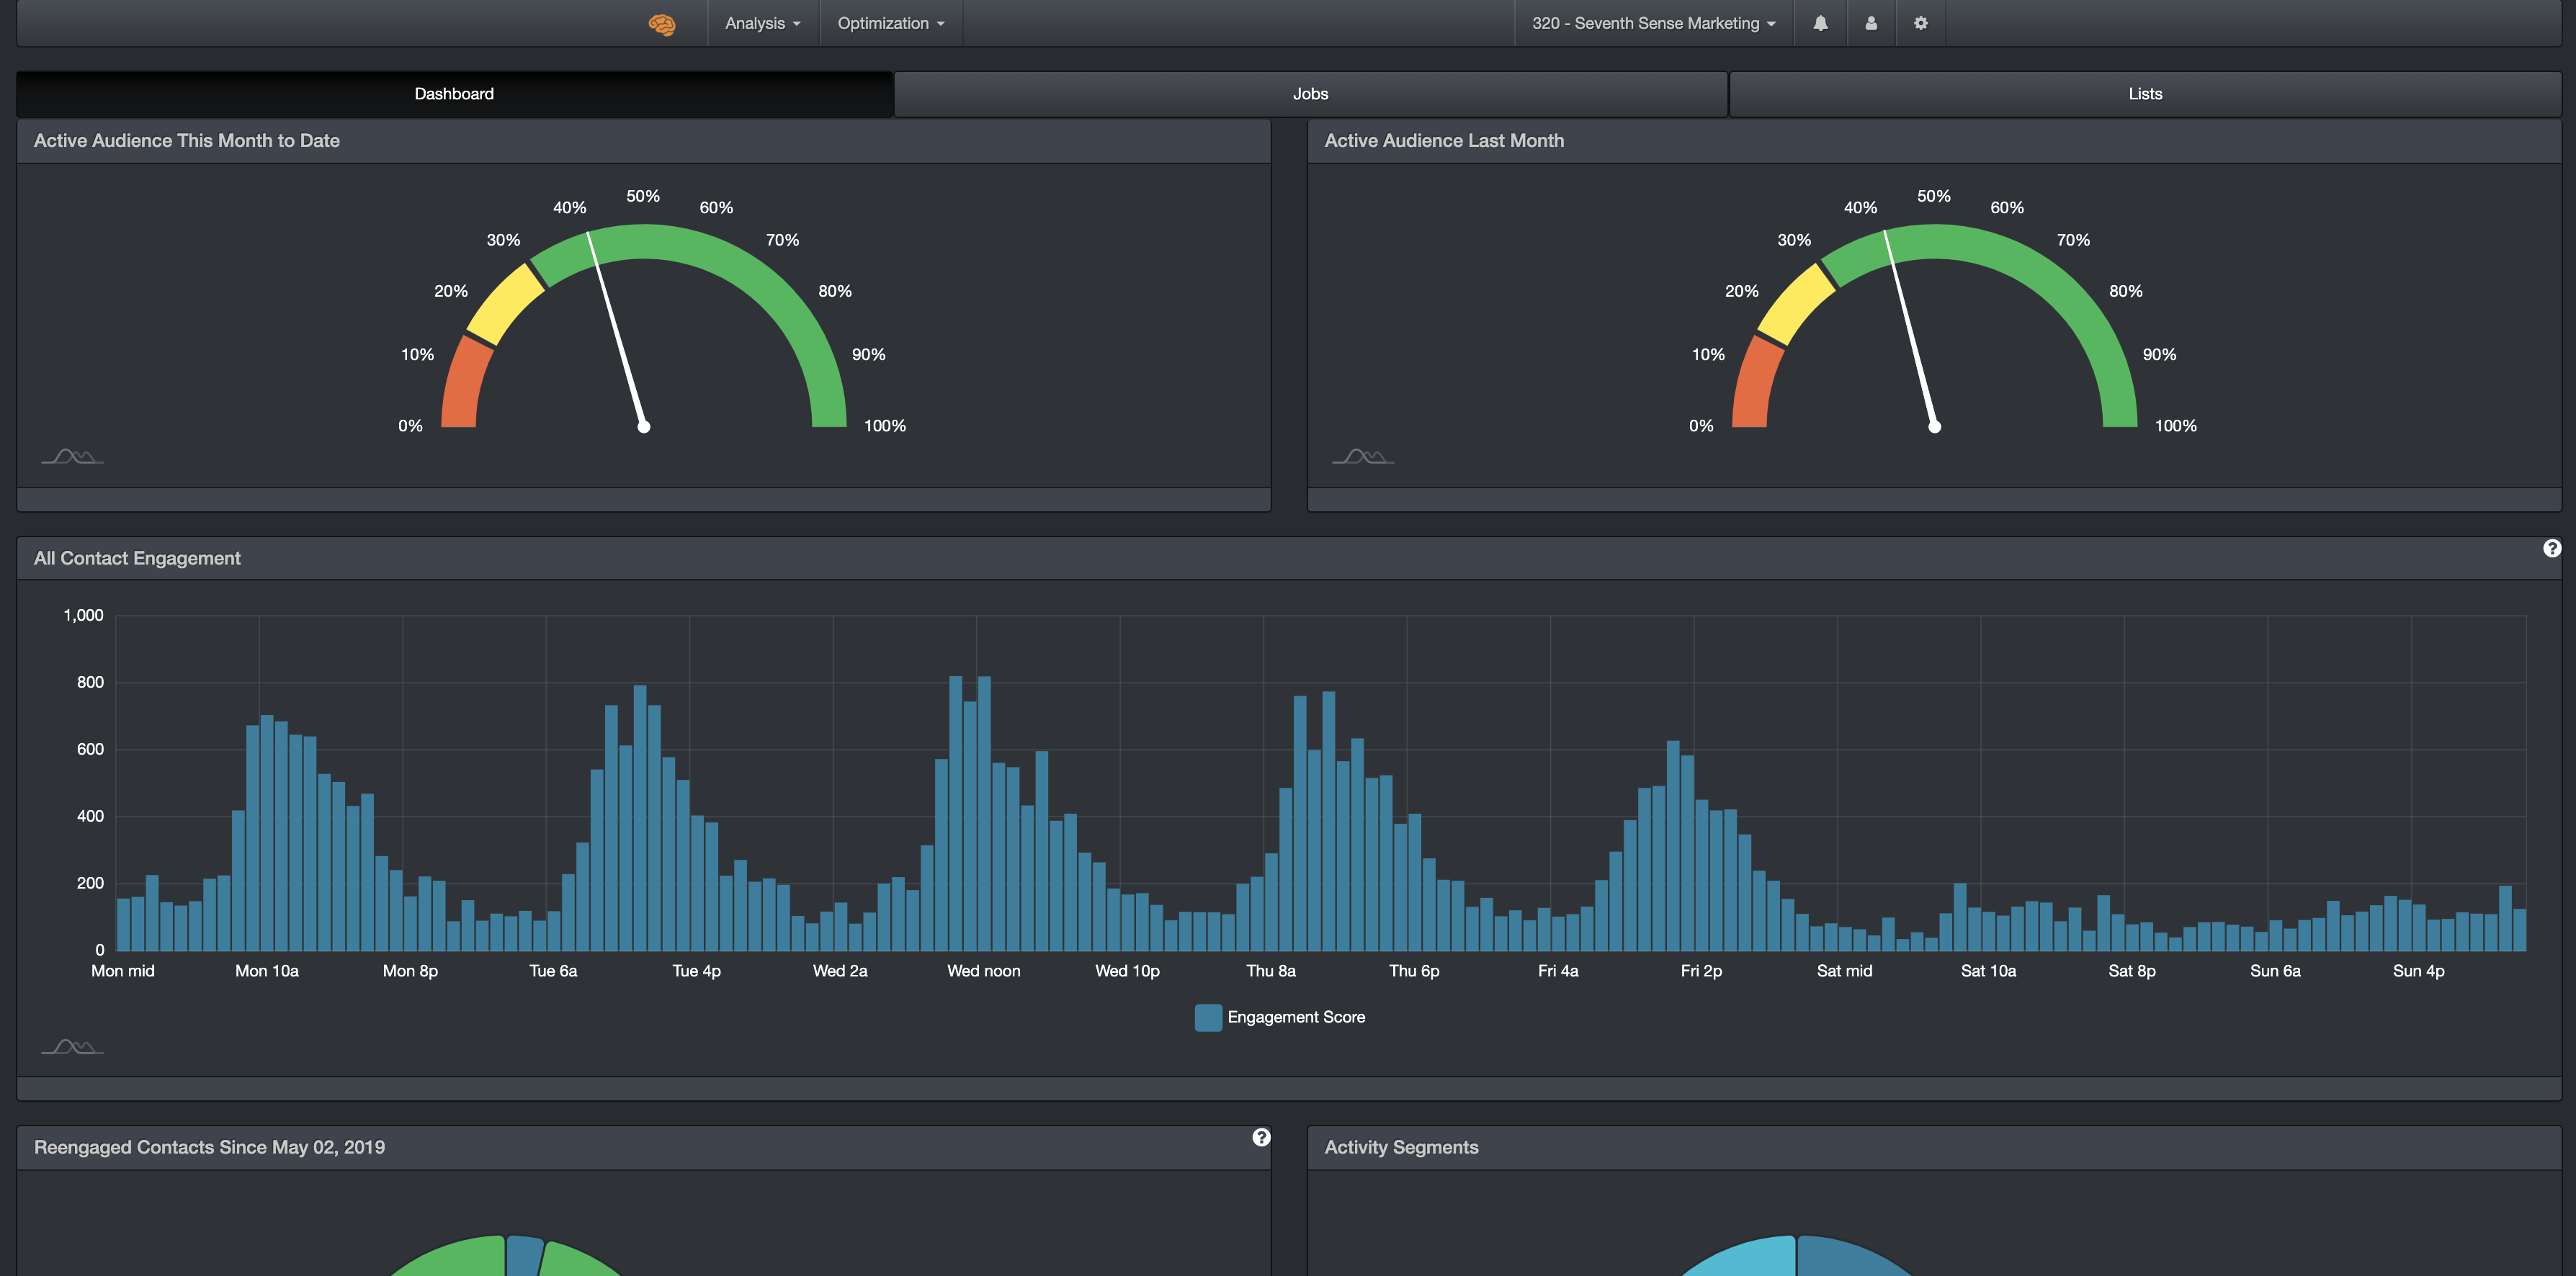Switch to the Jobs tab
The width and height of the screenshot is (2576, 1276).
click(x=1310, y=94)
